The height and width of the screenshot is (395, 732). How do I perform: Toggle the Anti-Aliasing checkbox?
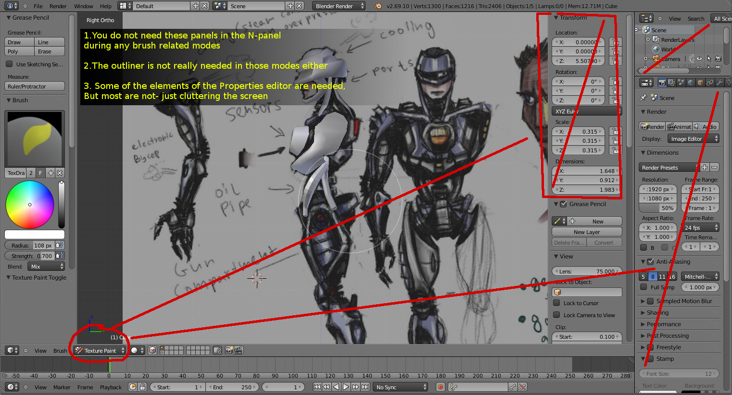(x=650, y=261)
